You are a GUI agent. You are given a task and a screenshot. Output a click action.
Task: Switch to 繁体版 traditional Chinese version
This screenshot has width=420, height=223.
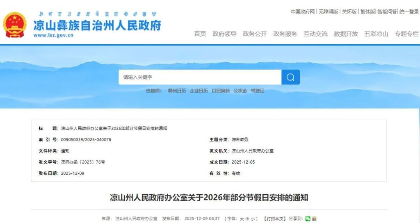367,12
